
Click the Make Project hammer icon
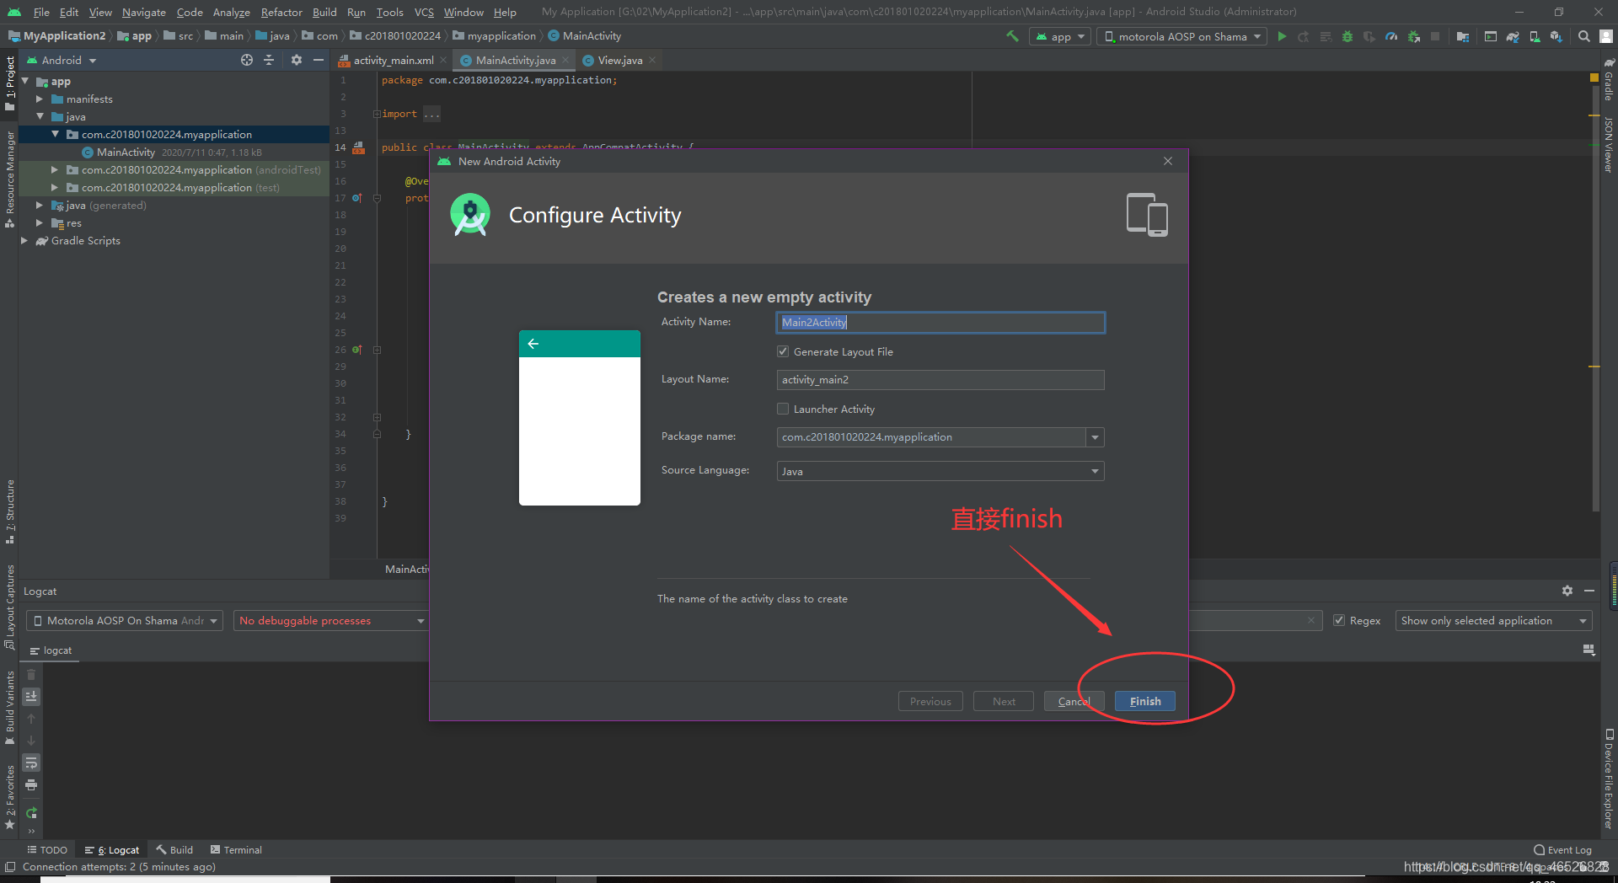point(1013,36)
